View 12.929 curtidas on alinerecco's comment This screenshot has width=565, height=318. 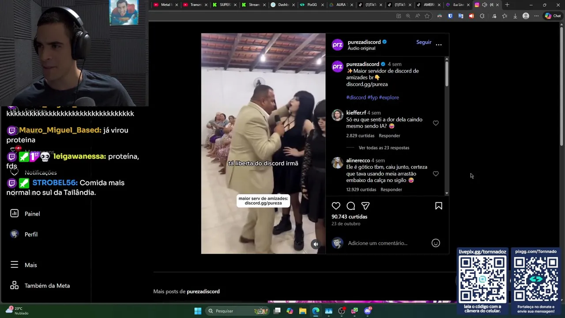361,189
